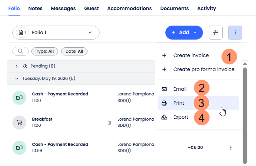Click the cash icon of the 10:59 payment
Image resolution: width=256 pixels, height=166 pixels.
click(19, 148)
